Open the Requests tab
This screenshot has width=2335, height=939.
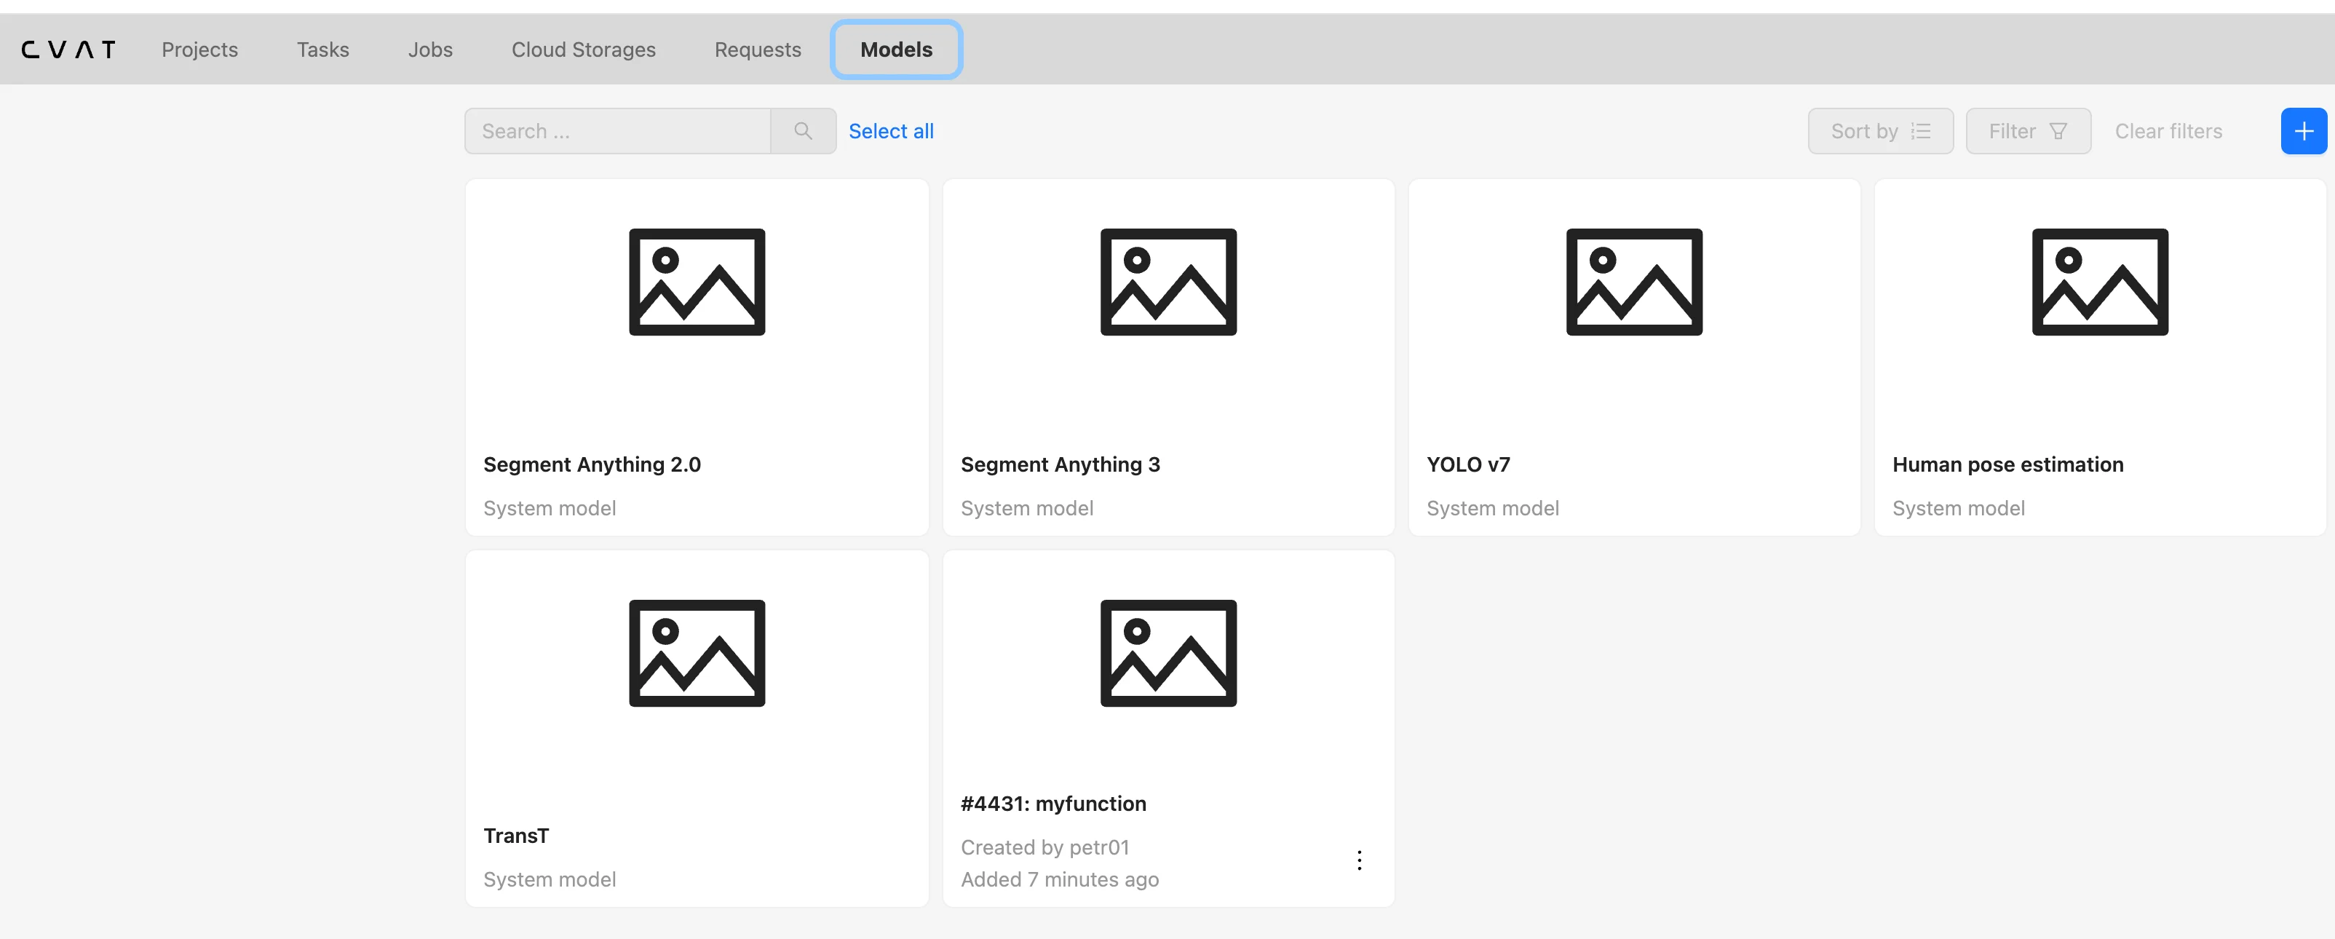(758, 49)
